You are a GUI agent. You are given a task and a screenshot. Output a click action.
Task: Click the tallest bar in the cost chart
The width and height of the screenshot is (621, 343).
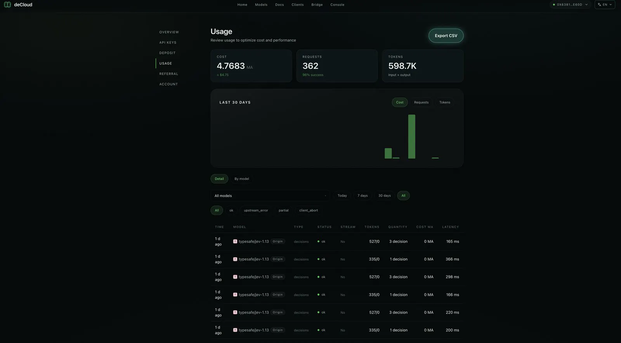[411, 136]
